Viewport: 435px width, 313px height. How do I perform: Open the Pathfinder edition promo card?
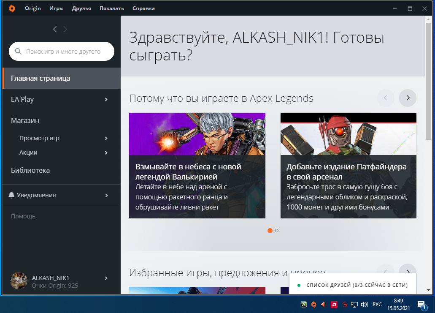(349, 166)
